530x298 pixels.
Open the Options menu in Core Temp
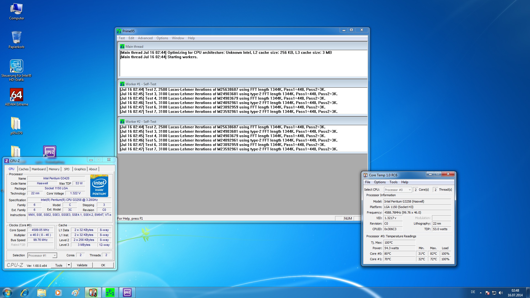tap(380, 182)
